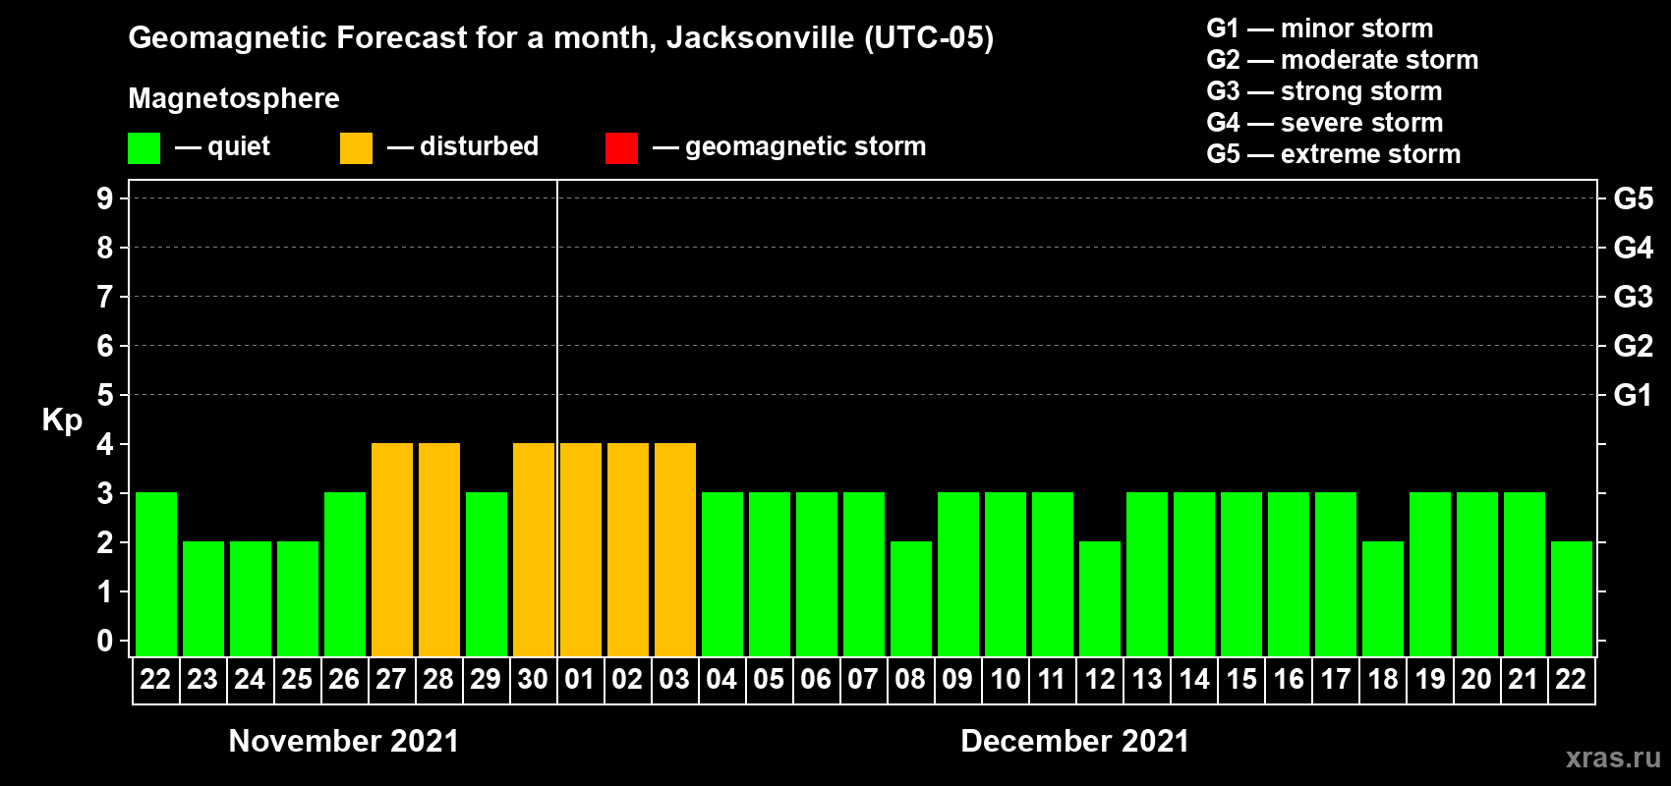Select the December 22 green bar
This screenshot has height=786, width=1671.
pos(1572,598)
